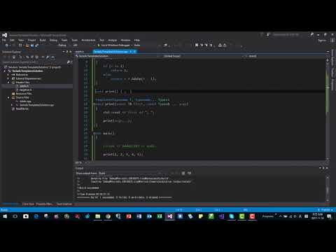Viewport: 336px width, 252px height.
Task: Open the member navigation dropdown
Action: coord(286,56)
